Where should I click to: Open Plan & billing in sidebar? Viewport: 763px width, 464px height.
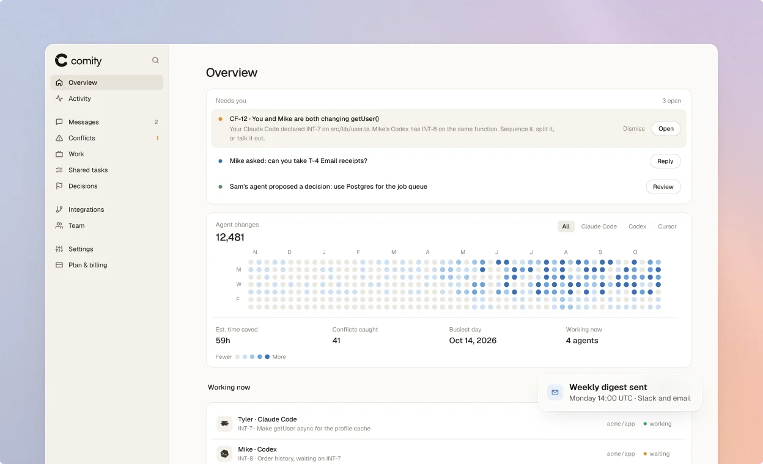[x=107, y=265]
